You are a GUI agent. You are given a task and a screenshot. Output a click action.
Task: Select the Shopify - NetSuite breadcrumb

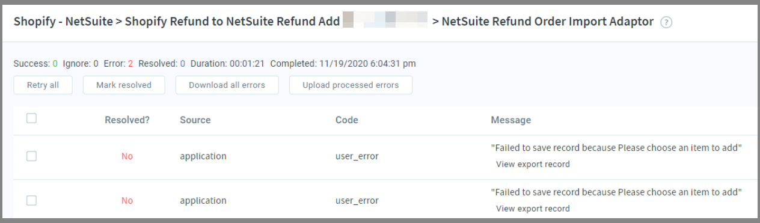click(x=62, y=22)
